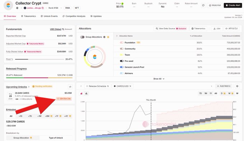This screenshot has width=244, height=141.
Task: Click the embed code icon in Upcoming Unlocks
Action: pyautogui.click(x=70, y=87)
